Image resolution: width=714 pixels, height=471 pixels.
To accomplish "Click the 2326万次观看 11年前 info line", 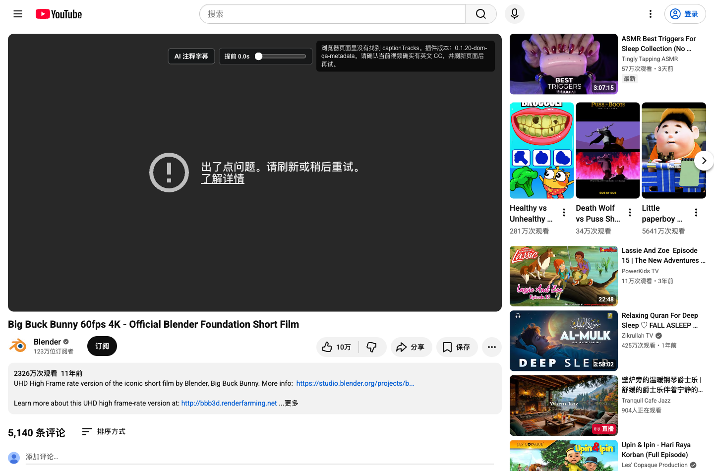I will pos(48,373).
